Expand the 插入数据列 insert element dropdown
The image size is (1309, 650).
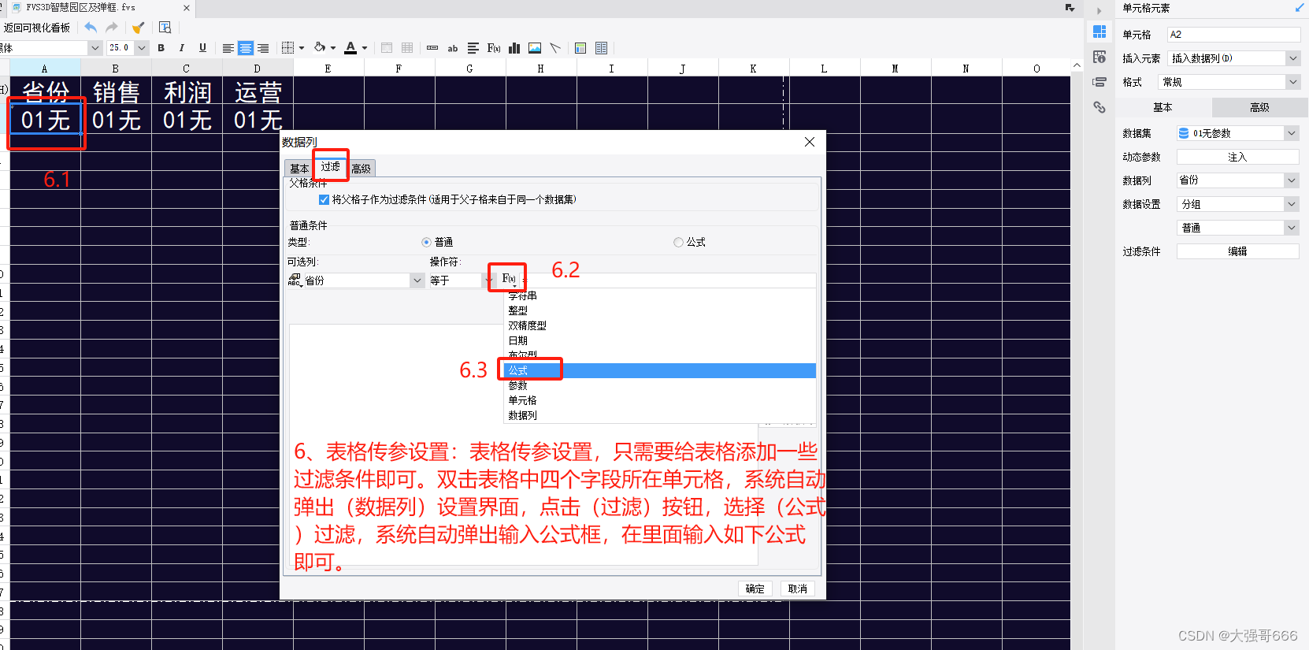point(1292,58)
